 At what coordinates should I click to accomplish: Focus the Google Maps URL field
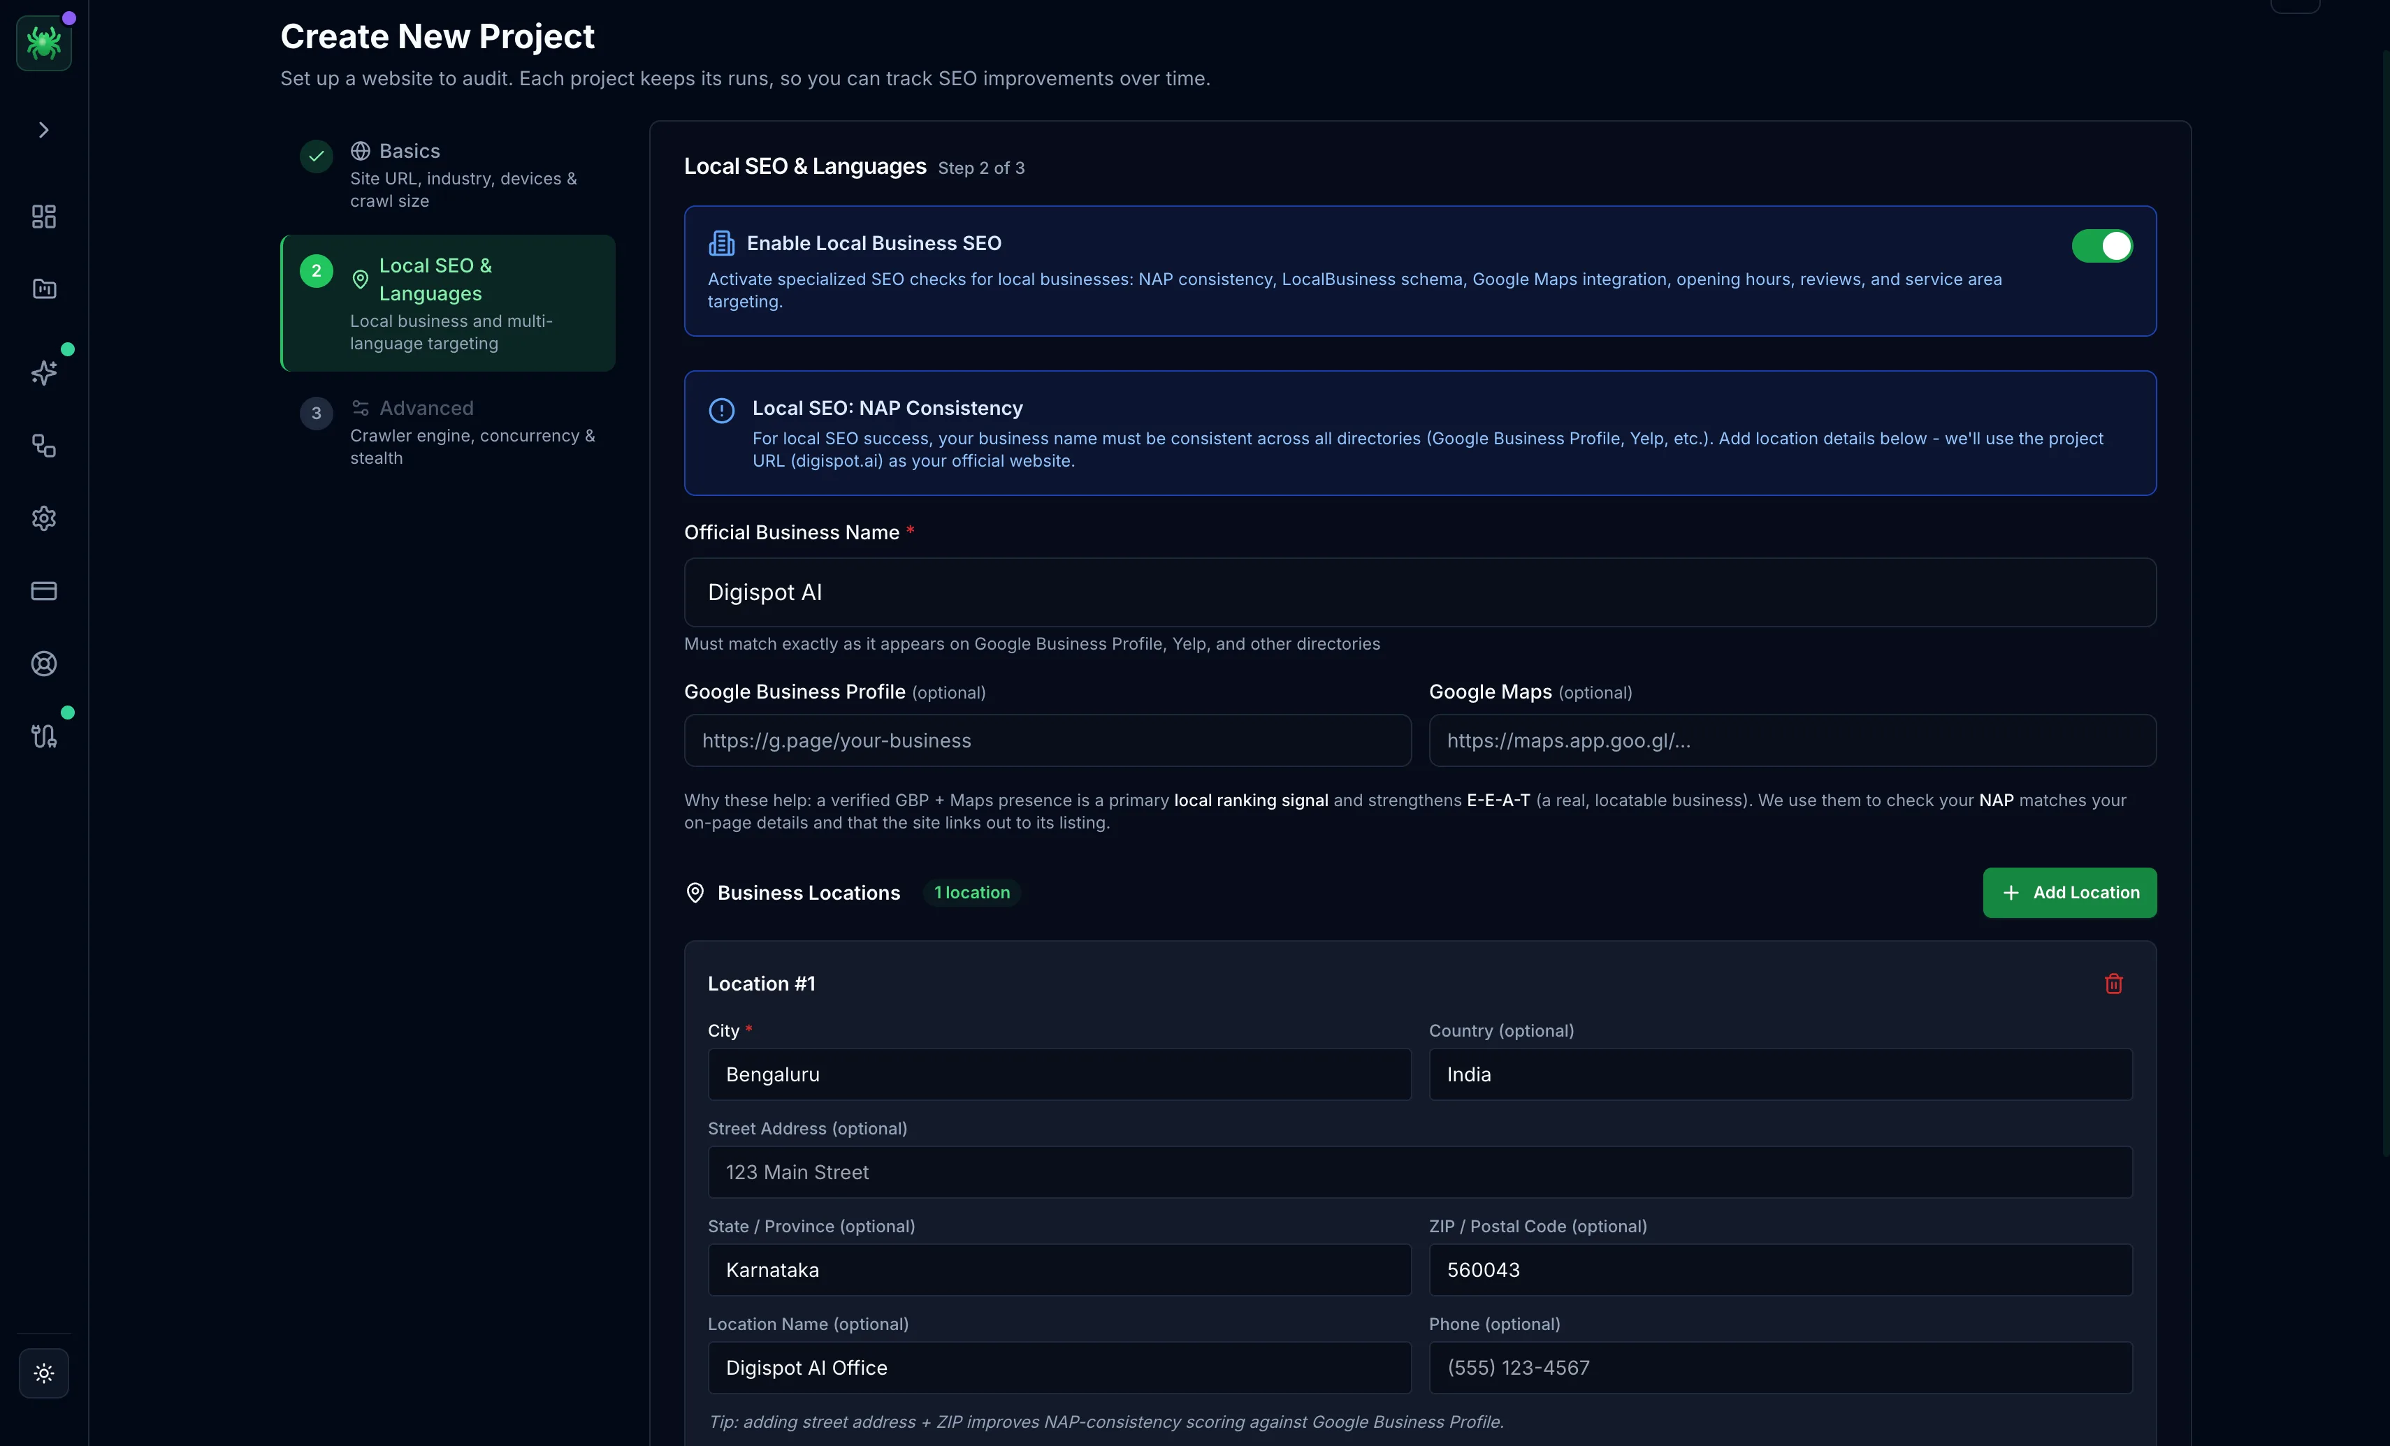click(1792, 740)
